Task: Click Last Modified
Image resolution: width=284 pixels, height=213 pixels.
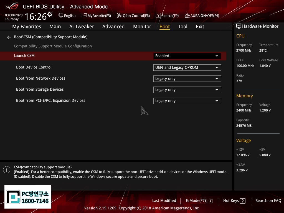Action: pyautogui.click(x=164, y=201)
